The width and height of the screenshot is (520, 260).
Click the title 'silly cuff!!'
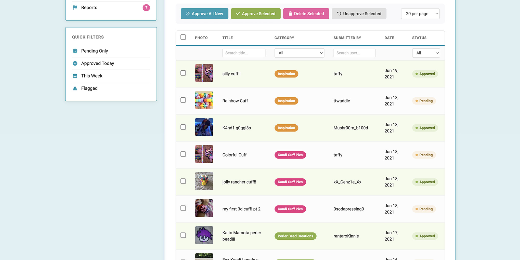tap(231, 74)
